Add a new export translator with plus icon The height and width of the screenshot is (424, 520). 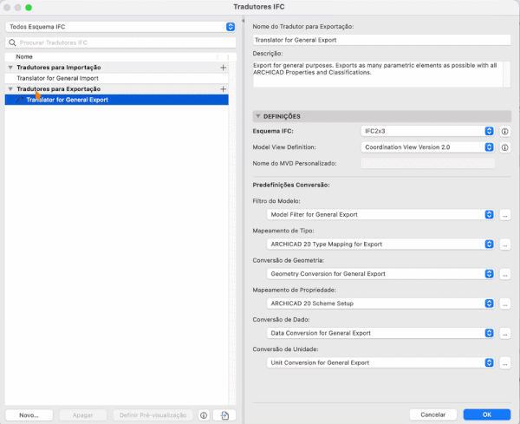[224, 89]
